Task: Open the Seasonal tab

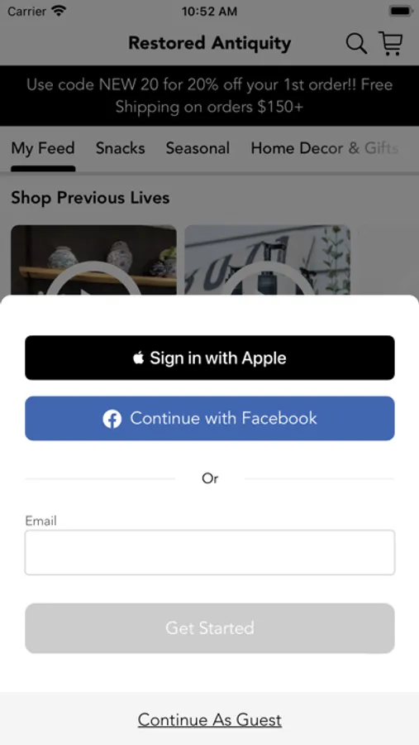Action: point(198,148)
